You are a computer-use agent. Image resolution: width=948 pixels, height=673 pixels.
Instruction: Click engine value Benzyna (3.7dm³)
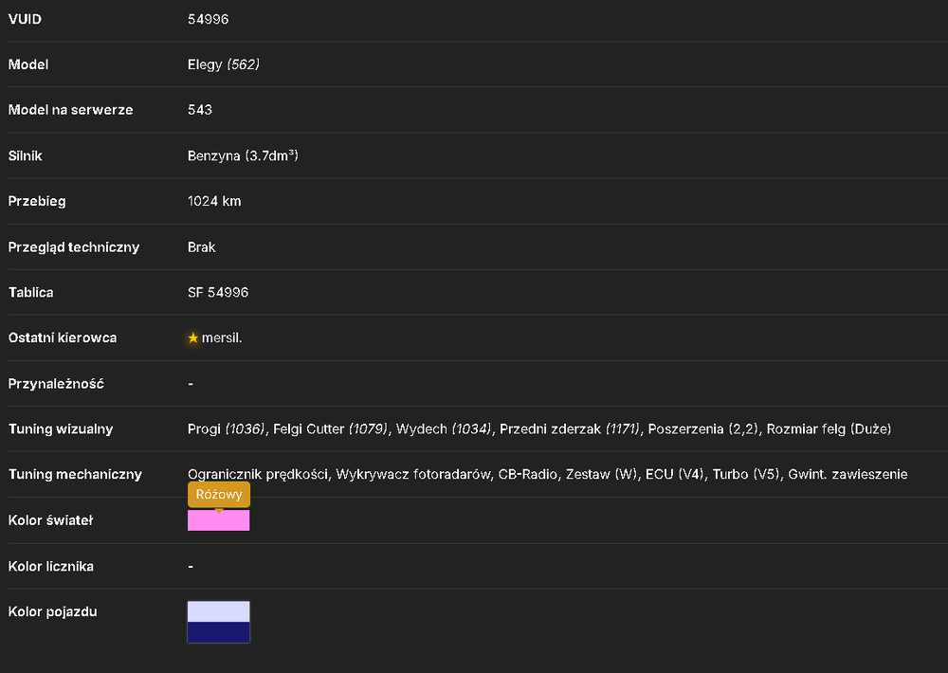tap(243, 156)
